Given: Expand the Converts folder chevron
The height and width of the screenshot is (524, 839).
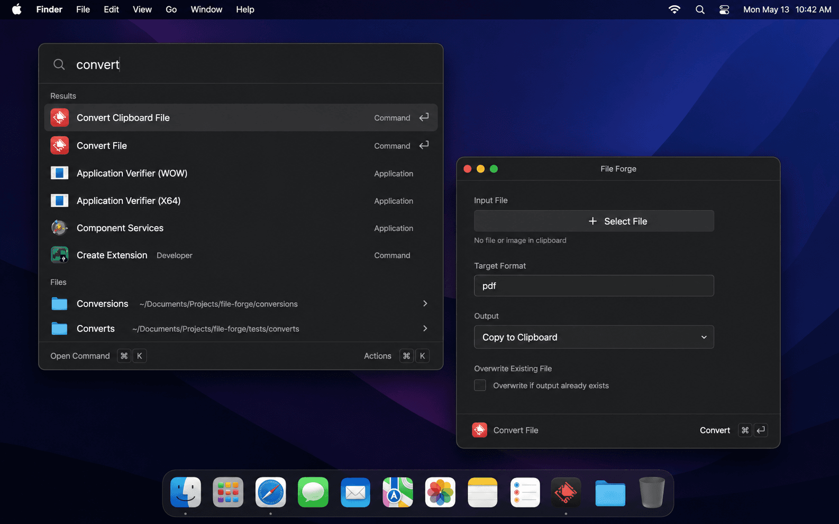Looking at the screenshot, I should [x=425, y=328].
